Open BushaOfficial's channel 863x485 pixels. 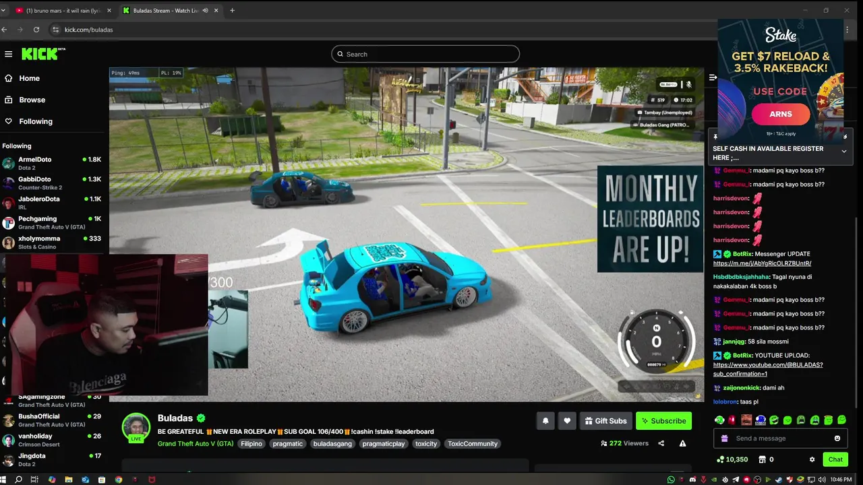pos(52,420)
